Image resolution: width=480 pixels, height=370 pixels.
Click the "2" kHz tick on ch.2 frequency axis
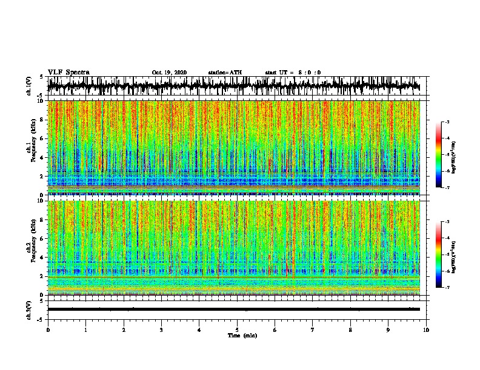[x=42, y=276]
